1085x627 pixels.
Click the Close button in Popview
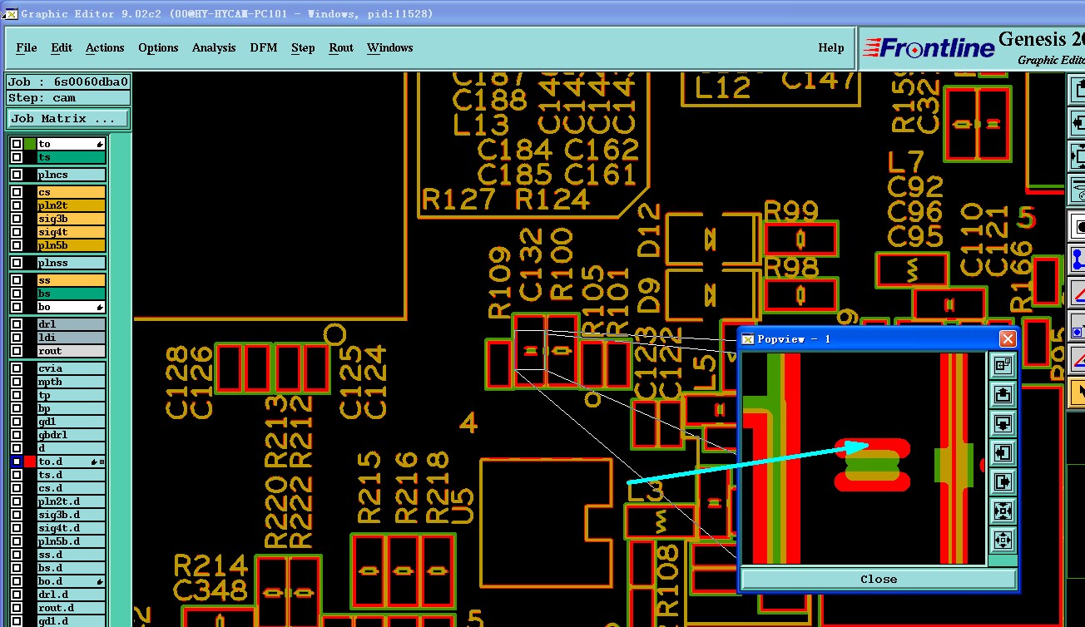click(x=879, y=579)
